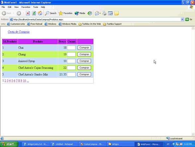The image size is (195, 147).
Task: Click the Media globe icon
Action: [80, 13]
